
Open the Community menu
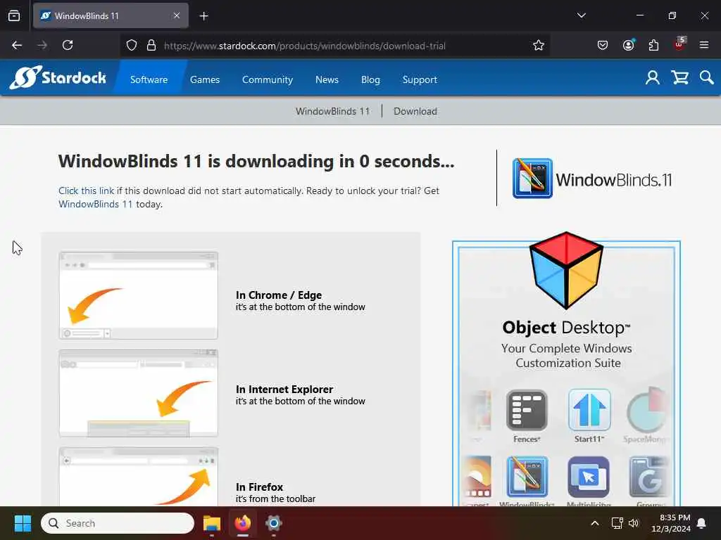click(x=267, y=79)
